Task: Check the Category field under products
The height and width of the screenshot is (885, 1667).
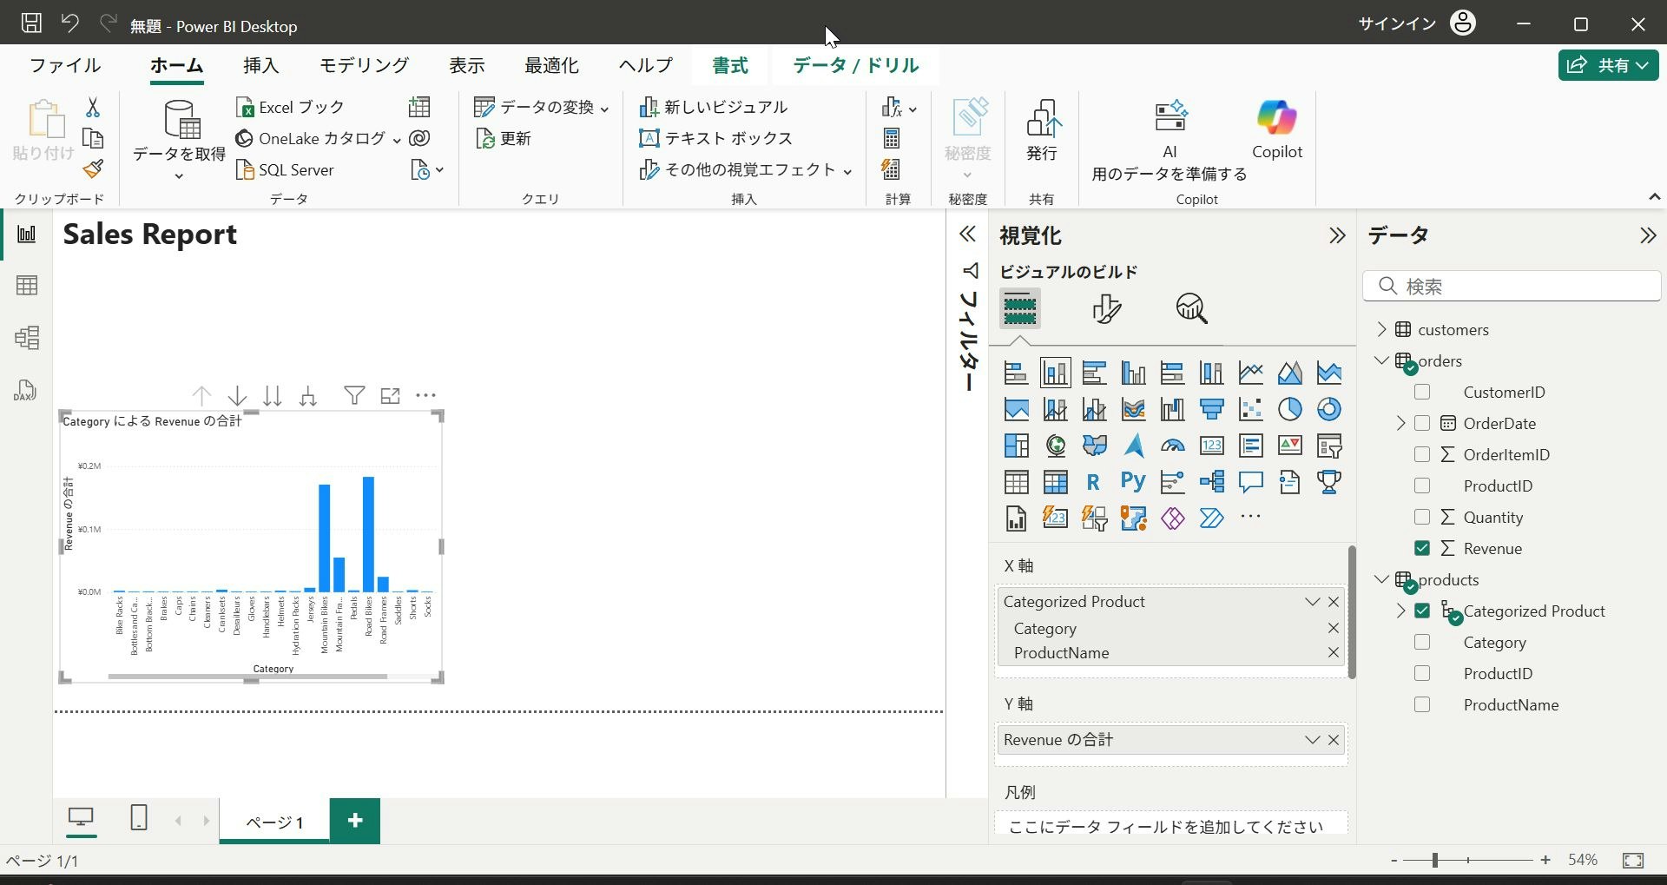Action: pos(1422,642)
